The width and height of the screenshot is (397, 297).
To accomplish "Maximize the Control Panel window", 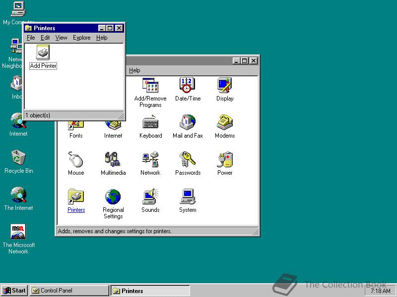I will [x=244, y=61].
